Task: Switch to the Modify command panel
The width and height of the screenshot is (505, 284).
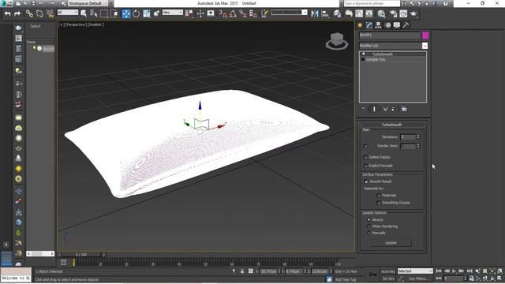Action: 369,25
